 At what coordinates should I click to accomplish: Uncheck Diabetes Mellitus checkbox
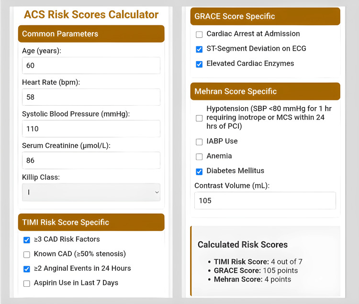pos(199,172)
